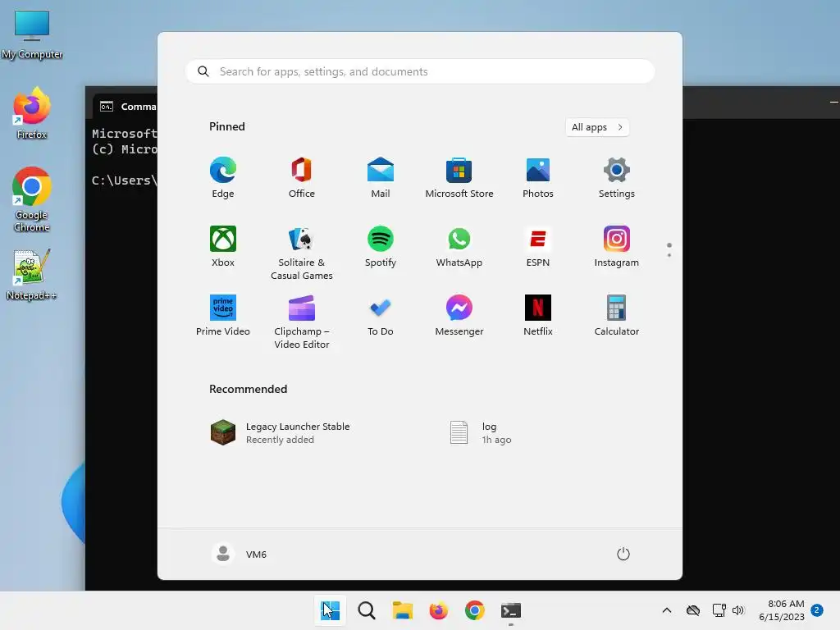Open Microsoft Store
The width and height of the screenshot is (840, 630).
click(x=459, y=178)
